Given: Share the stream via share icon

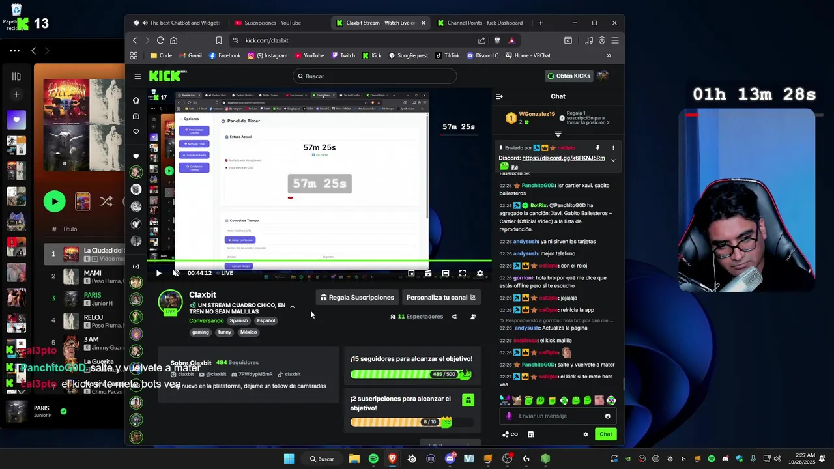Looking at the screenshot, I should (x=454, y=317).
